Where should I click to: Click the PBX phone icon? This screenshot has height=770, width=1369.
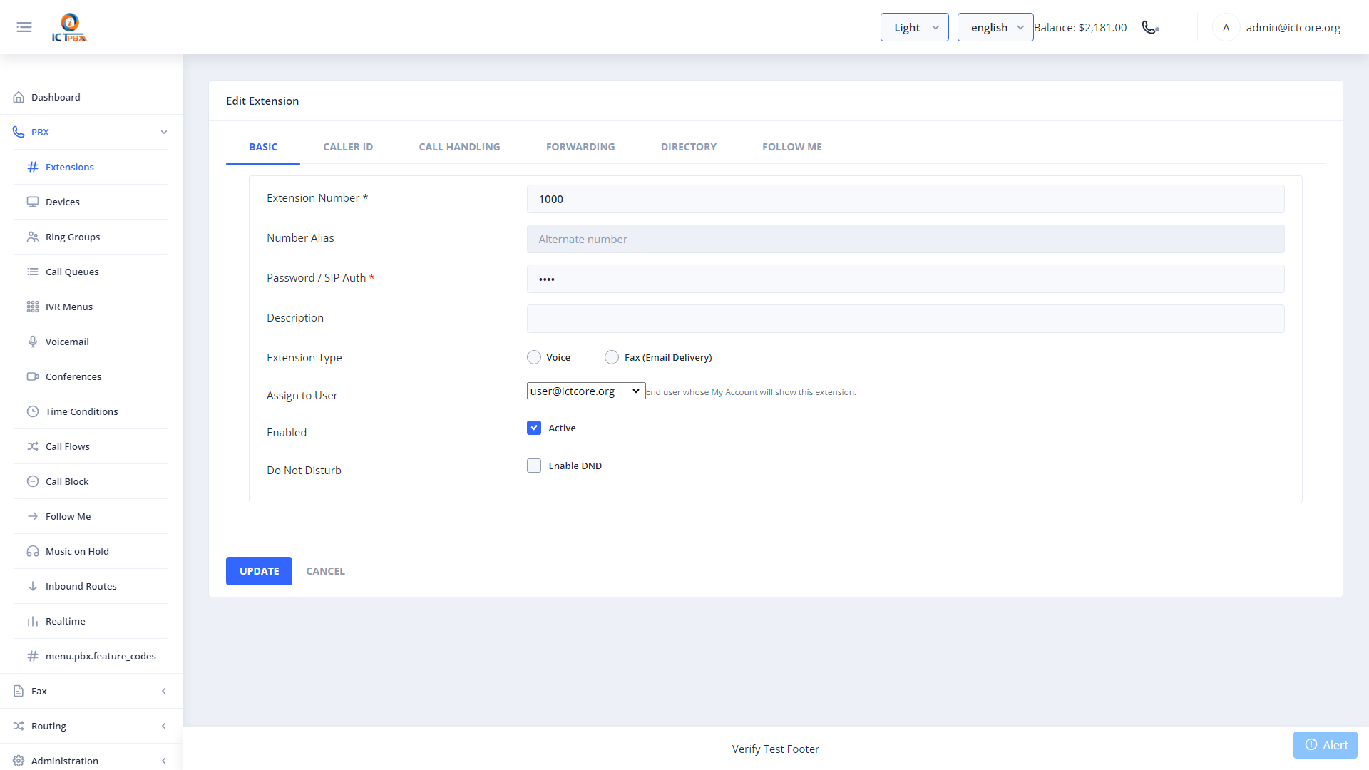pyautogui.click(x=19, y=132)
